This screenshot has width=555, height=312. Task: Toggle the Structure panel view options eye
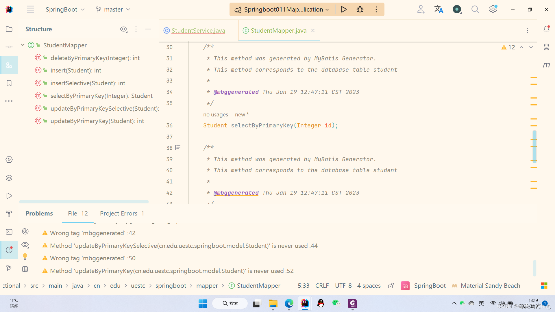coord(123,29)
